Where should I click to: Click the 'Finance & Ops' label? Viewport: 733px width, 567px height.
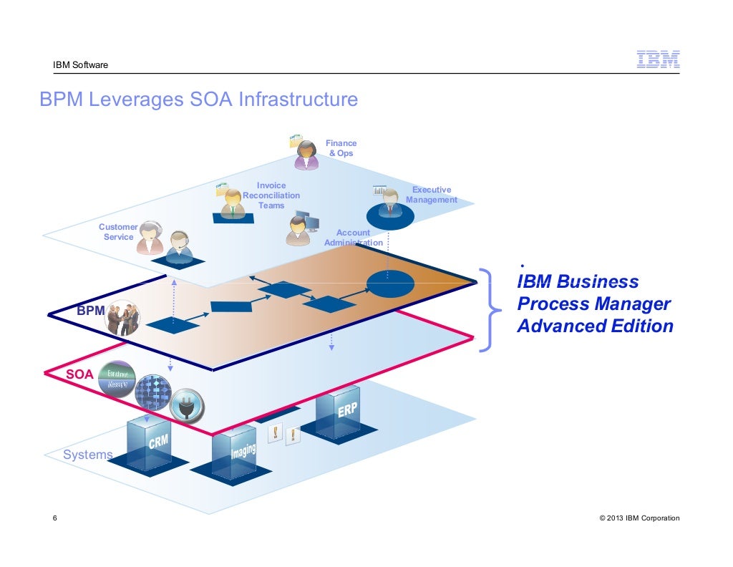tap(341, 148)
